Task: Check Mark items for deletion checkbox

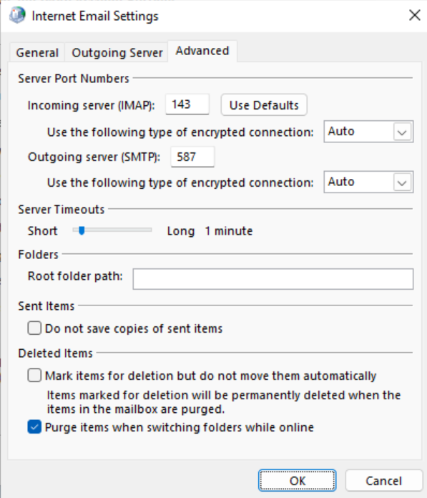Action: coord(34,375)
